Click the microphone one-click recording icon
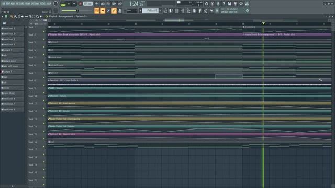 click(x=218, y=4)
